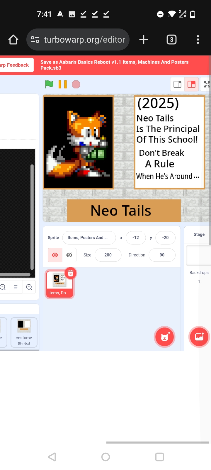Image resolution: width=211 pixels, height=470 pixels.
Task: Edit the x position field showing -12
Action: point(136,238)
